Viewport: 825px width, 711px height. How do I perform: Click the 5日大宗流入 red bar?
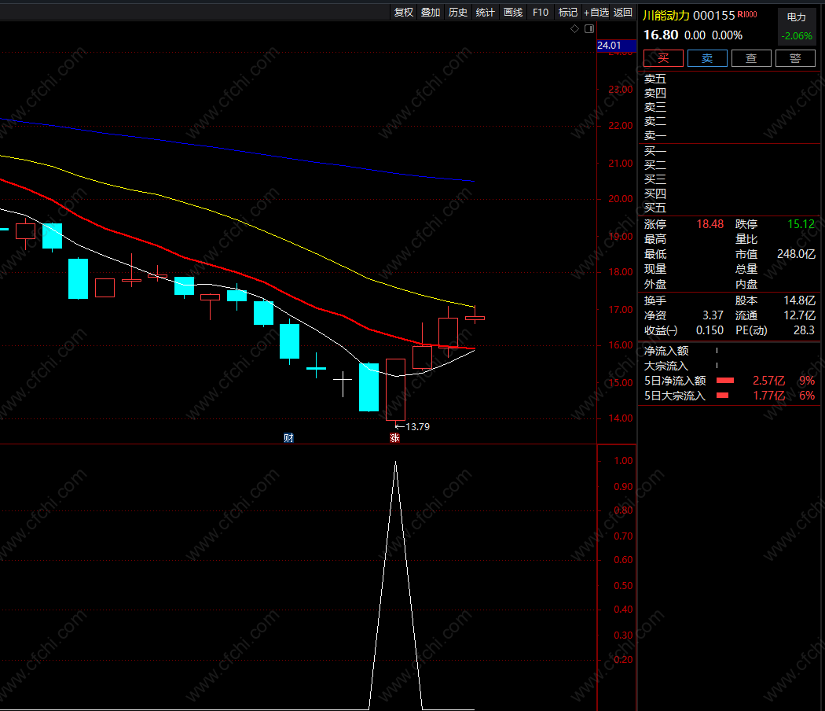click(722, 396)
